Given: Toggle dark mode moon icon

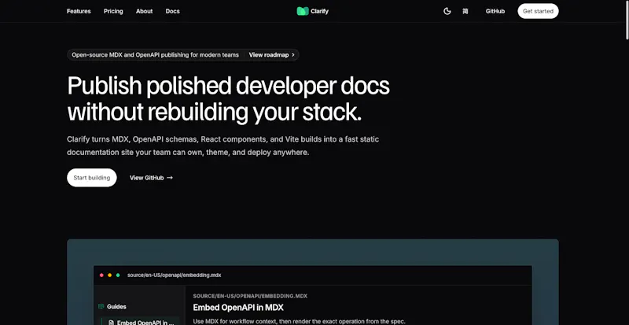Looking at the screenshot, I should click(x=447, y=11).
